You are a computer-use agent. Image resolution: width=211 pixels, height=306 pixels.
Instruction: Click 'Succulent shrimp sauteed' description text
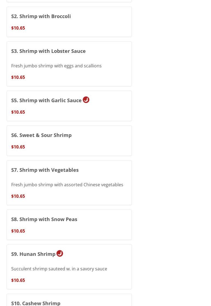pyautogui.click(x=59, y=269)
